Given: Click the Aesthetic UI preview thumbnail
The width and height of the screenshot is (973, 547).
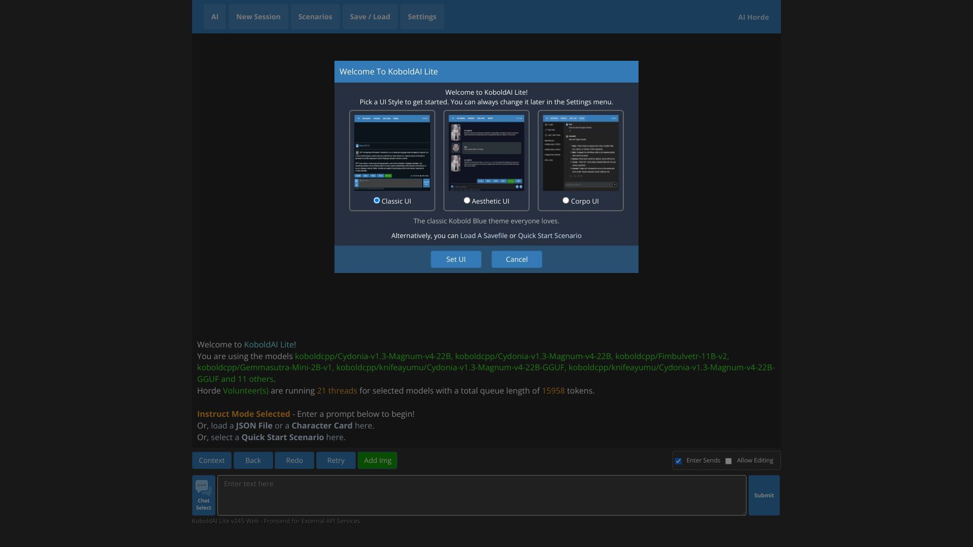Looking at the screenshot, I should pos(486,153).
